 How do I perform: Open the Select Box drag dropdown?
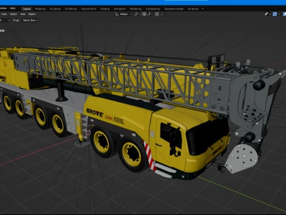tap(30, 20)
